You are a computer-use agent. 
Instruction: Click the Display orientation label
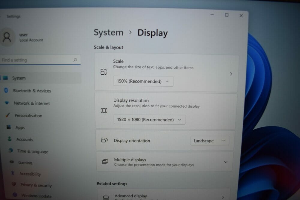point(132,141)
